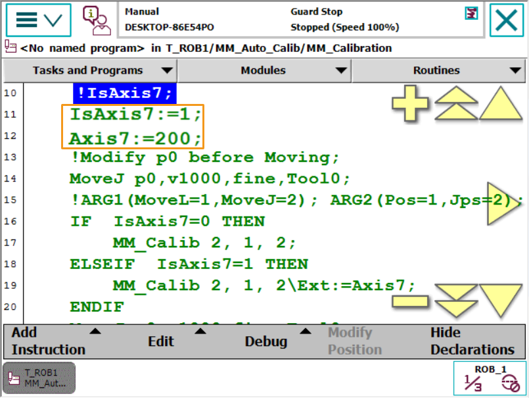Tap the event log icon in status bar

(x=471, y=14)
